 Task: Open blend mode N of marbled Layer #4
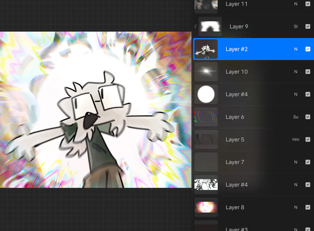click(296, 185)
